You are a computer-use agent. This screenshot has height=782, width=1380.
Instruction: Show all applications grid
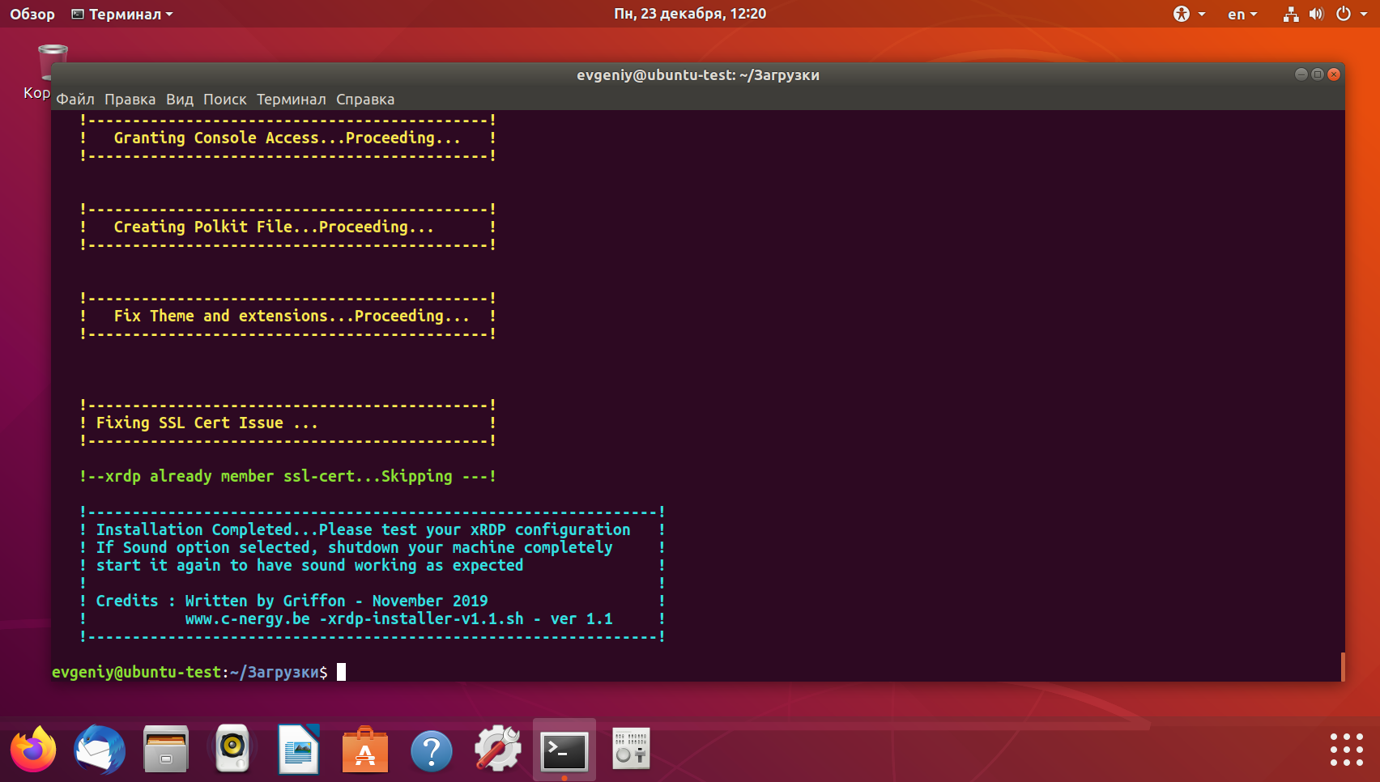pyautogui.click(x=1346, y=750)
